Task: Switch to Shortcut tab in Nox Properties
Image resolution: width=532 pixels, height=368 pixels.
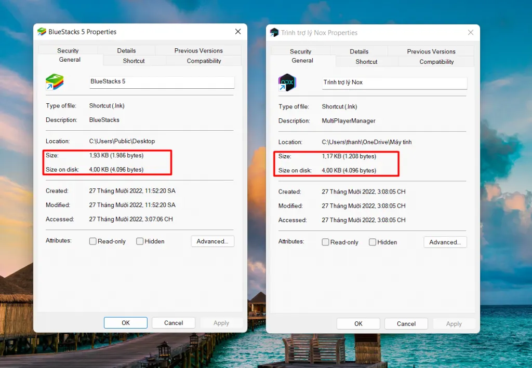Action: (366, 62)
